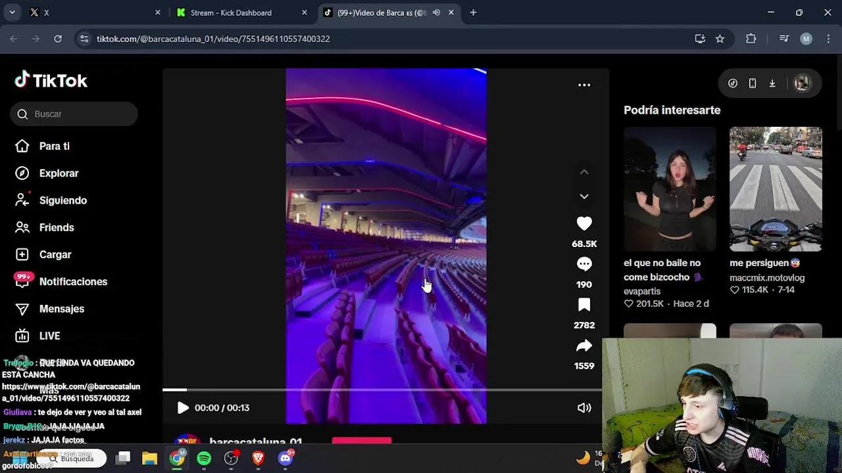Toggle the video volume speaker icon
The height and width of the screenshot is (473, 842).
point(584,408)
